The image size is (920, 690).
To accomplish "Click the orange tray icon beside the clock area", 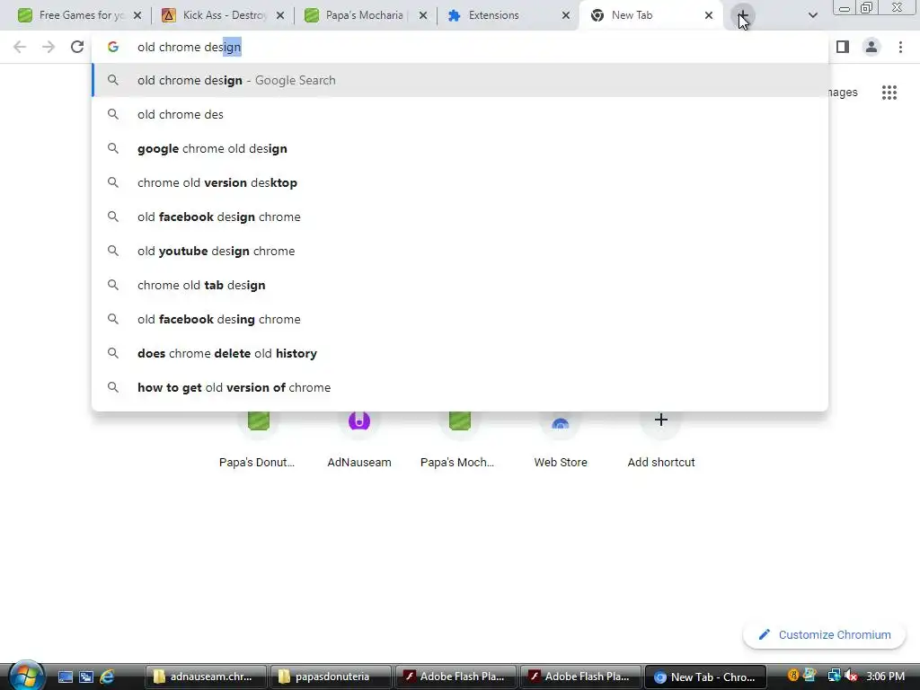I will click(x=793, y=676).
